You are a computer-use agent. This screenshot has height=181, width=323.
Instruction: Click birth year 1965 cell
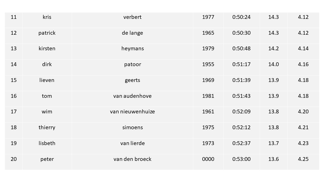(x=208, y=36)
